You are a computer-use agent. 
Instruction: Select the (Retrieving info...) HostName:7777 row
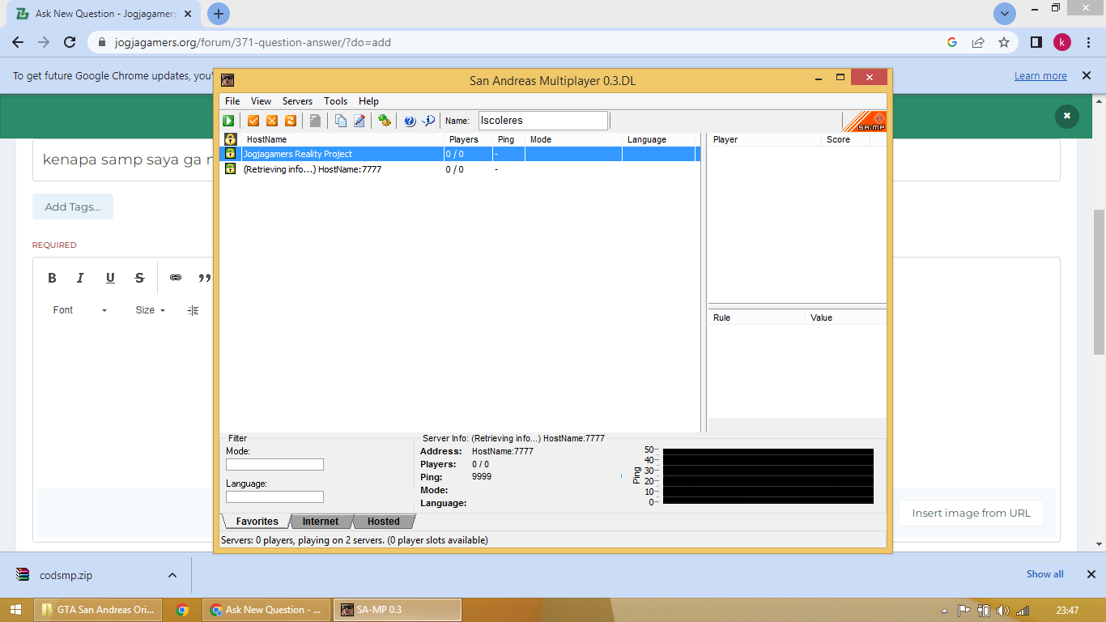coord(462,169)
